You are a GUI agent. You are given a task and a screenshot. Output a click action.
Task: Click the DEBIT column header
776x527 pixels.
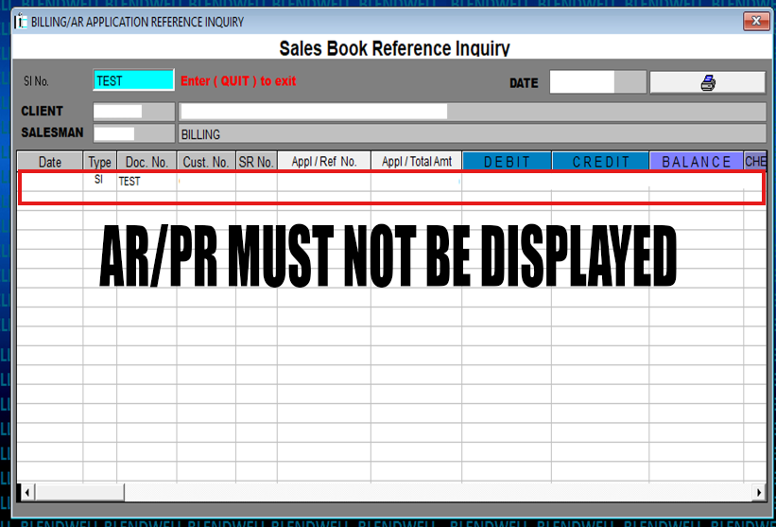pyautogui.click(x=507, y=162)
